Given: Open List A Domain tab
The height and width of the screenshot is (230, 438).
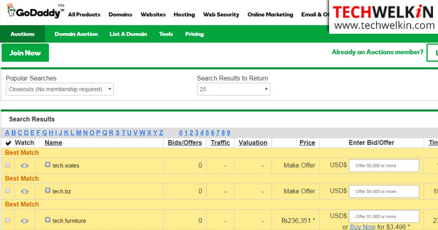Looking at the screenshot, I should (128, 34).
